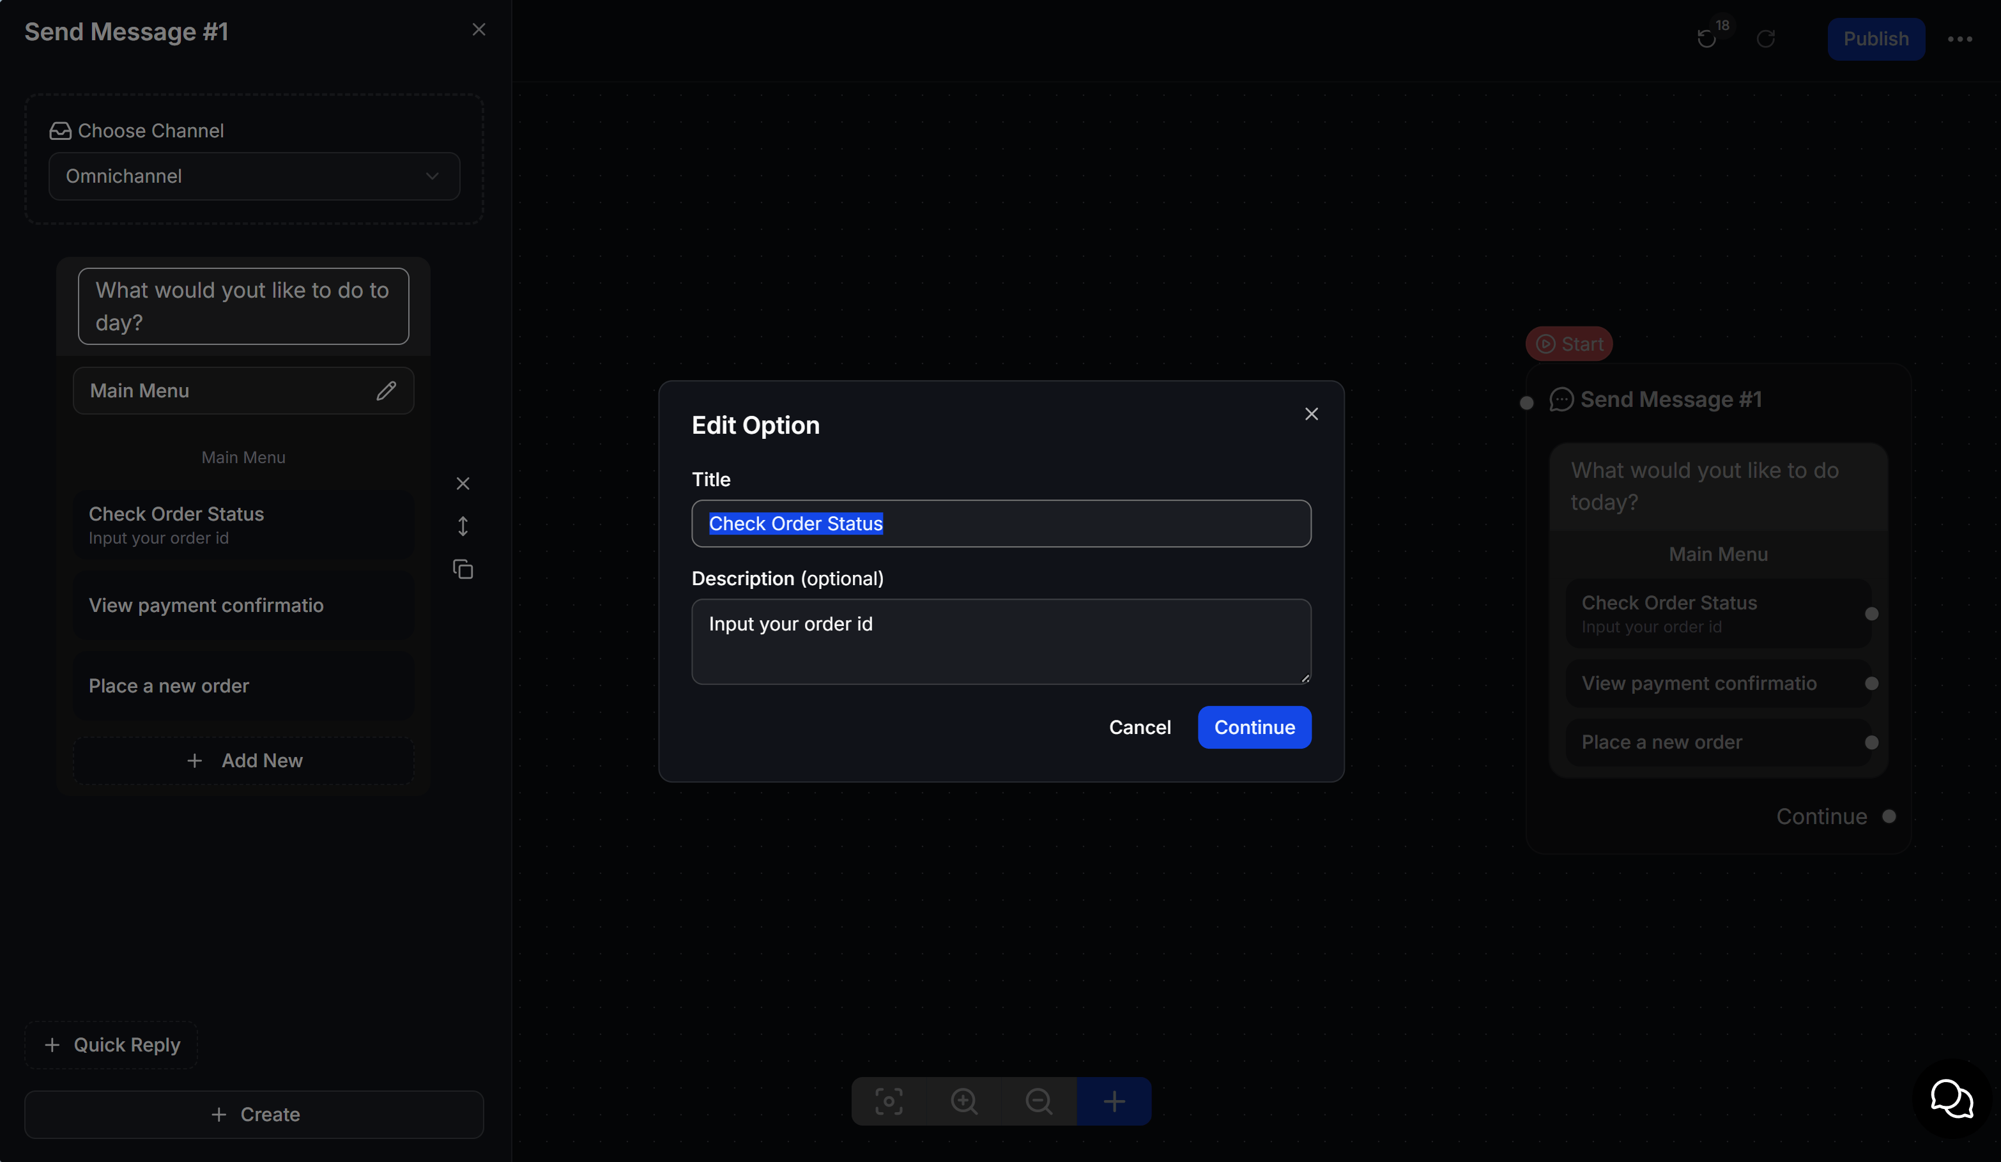Click the Create button at panel bottom
Image resolution: width=2001 pixels, height=1162 pixels.
click(254, 1114)
